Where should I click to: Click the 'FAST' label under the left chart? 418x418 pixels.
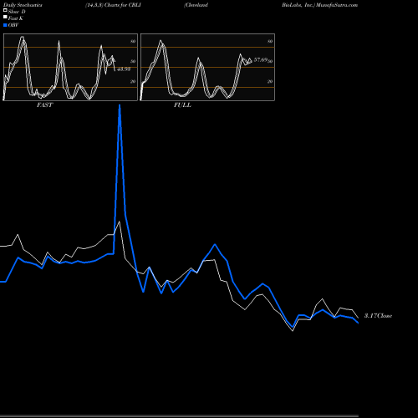click(x=45, y=105)
